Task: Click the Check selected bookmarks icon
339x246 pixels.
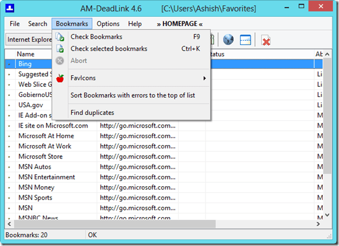Action: point(60,49)
